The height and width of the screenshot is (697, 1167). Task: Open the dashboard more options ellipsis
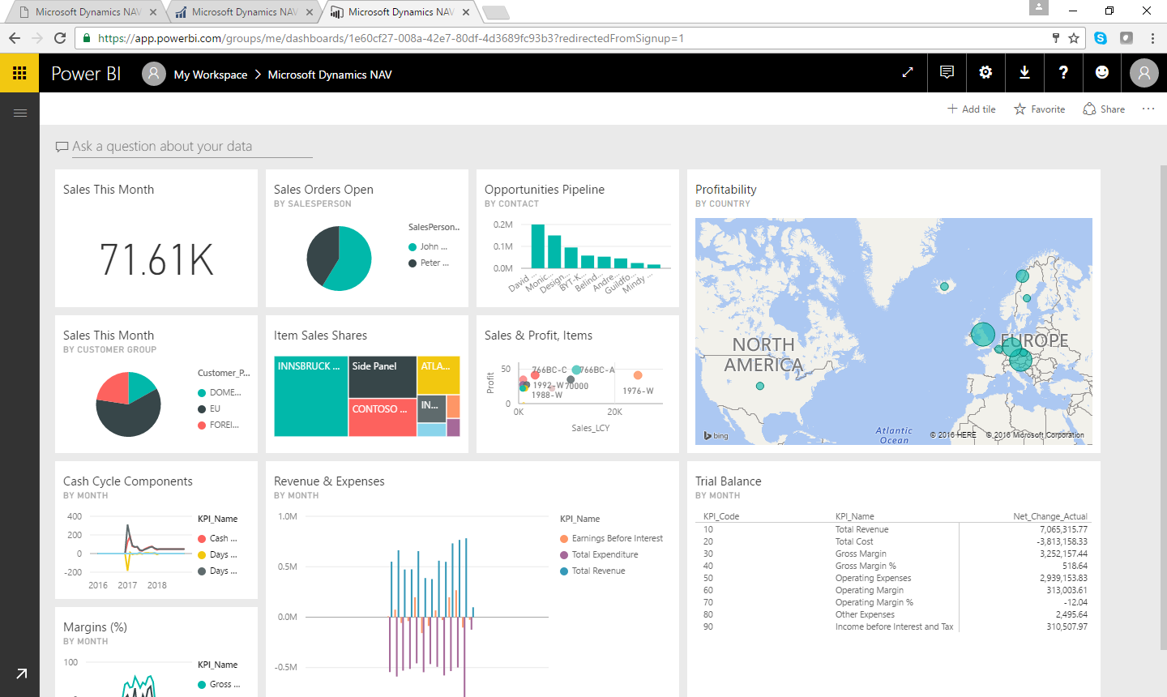coord(1148,109)
